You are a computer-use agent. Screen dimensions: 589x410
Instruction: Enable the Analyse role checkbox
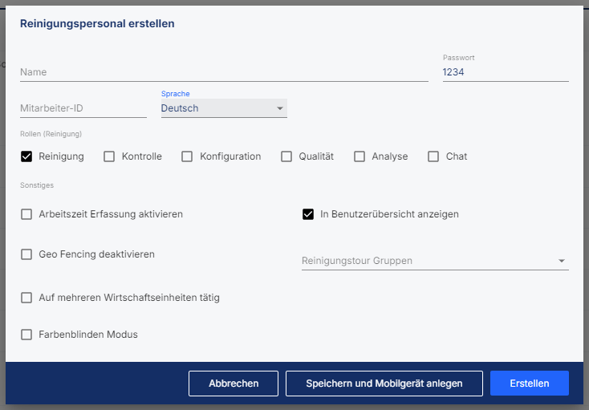359,156
